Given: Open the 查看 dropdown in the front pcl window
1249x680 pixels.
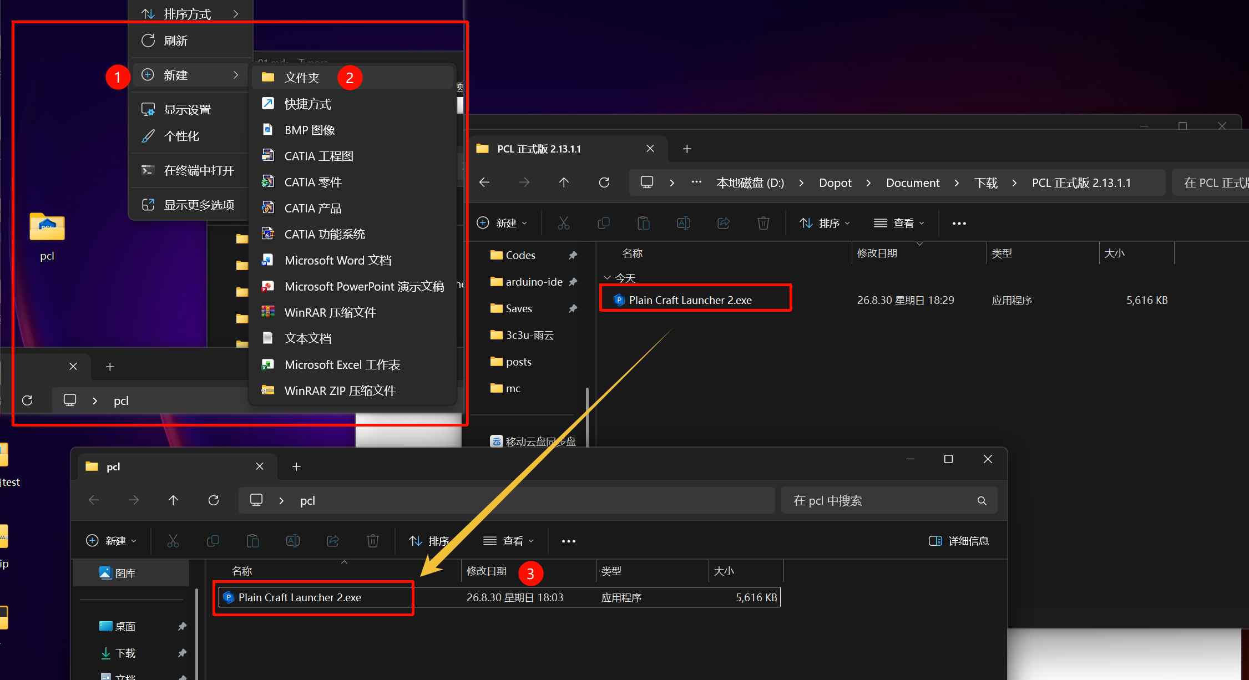Looking at the screenshot, I should coord(508,541).
